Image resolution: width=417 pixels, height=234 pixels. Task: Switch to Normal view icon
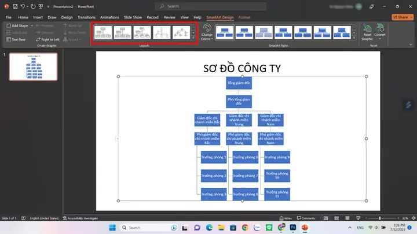325,218
